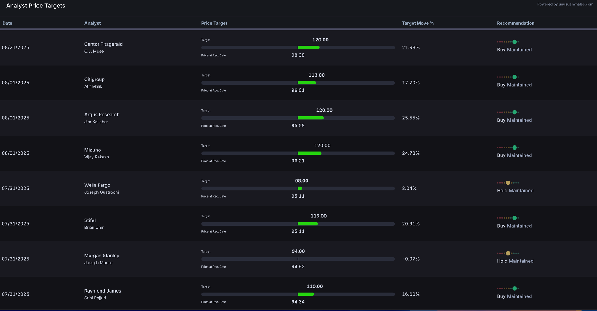The width and height of the screenshot is (597, 311).
Task: Click the Citigroup Buy rating dot indicator
Action: [508, 77]
